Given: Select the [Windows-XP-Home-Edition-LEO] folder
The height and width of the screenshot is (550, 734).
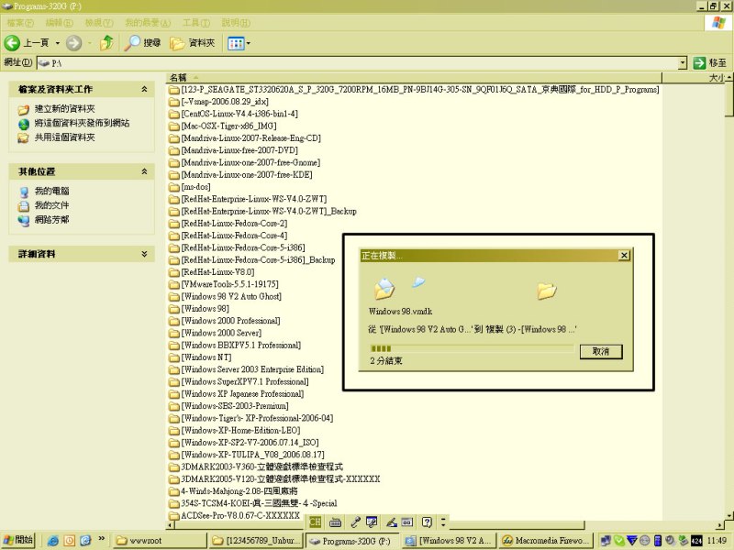Looking at the screenshot, I should coord(235,430).
